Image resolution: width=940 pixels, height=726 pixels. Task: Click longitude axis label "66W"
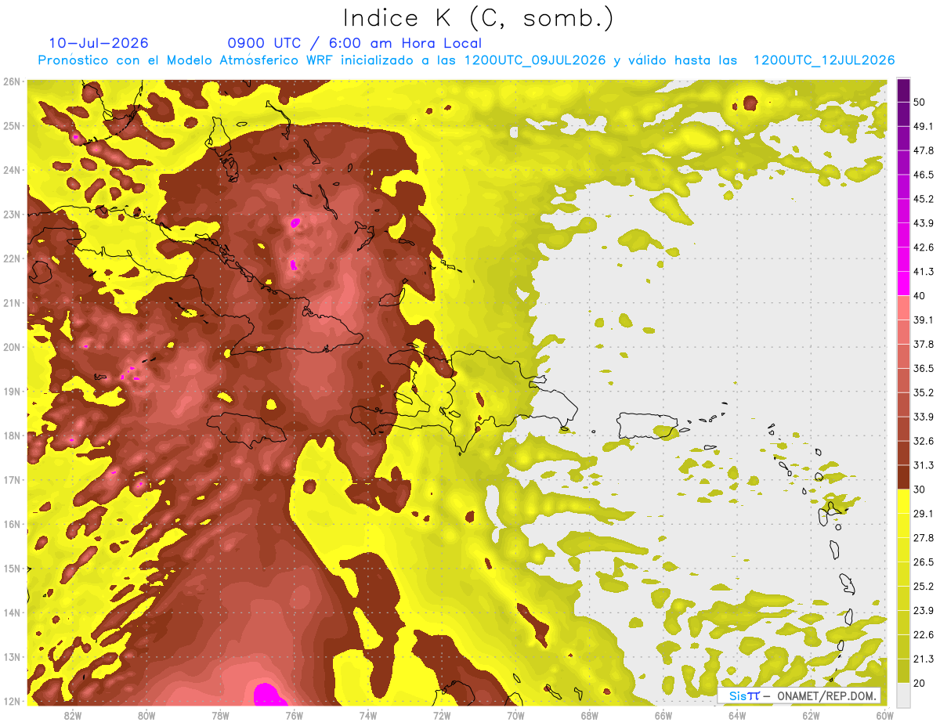[663, 715]
